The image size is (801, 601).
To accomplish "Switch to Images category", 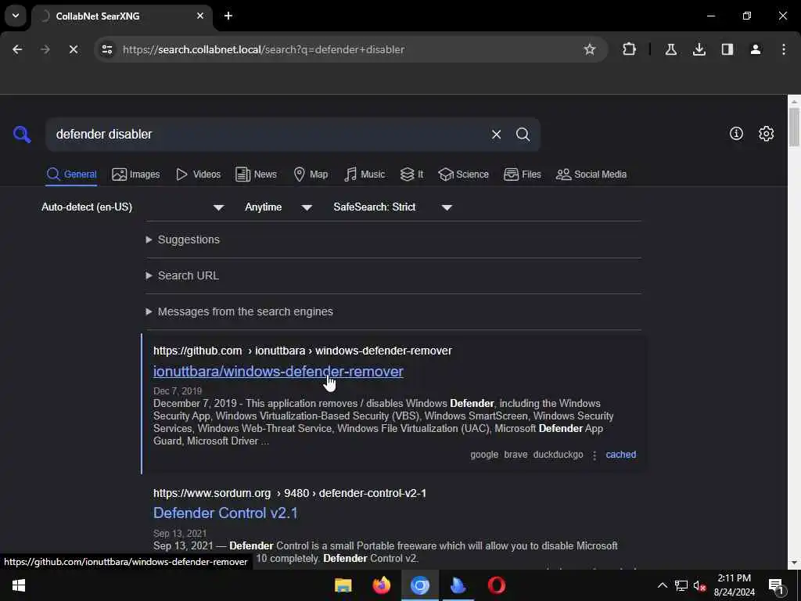I will coord(136,175).
